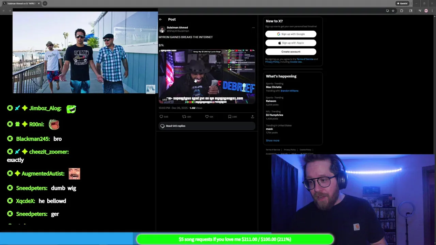The image size is (436, 245).
Task: Click the New to X? heading
Action: point(274,21)
